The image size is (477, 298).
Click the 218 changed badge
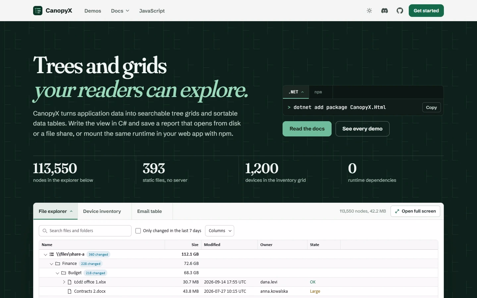pos(95,273)
